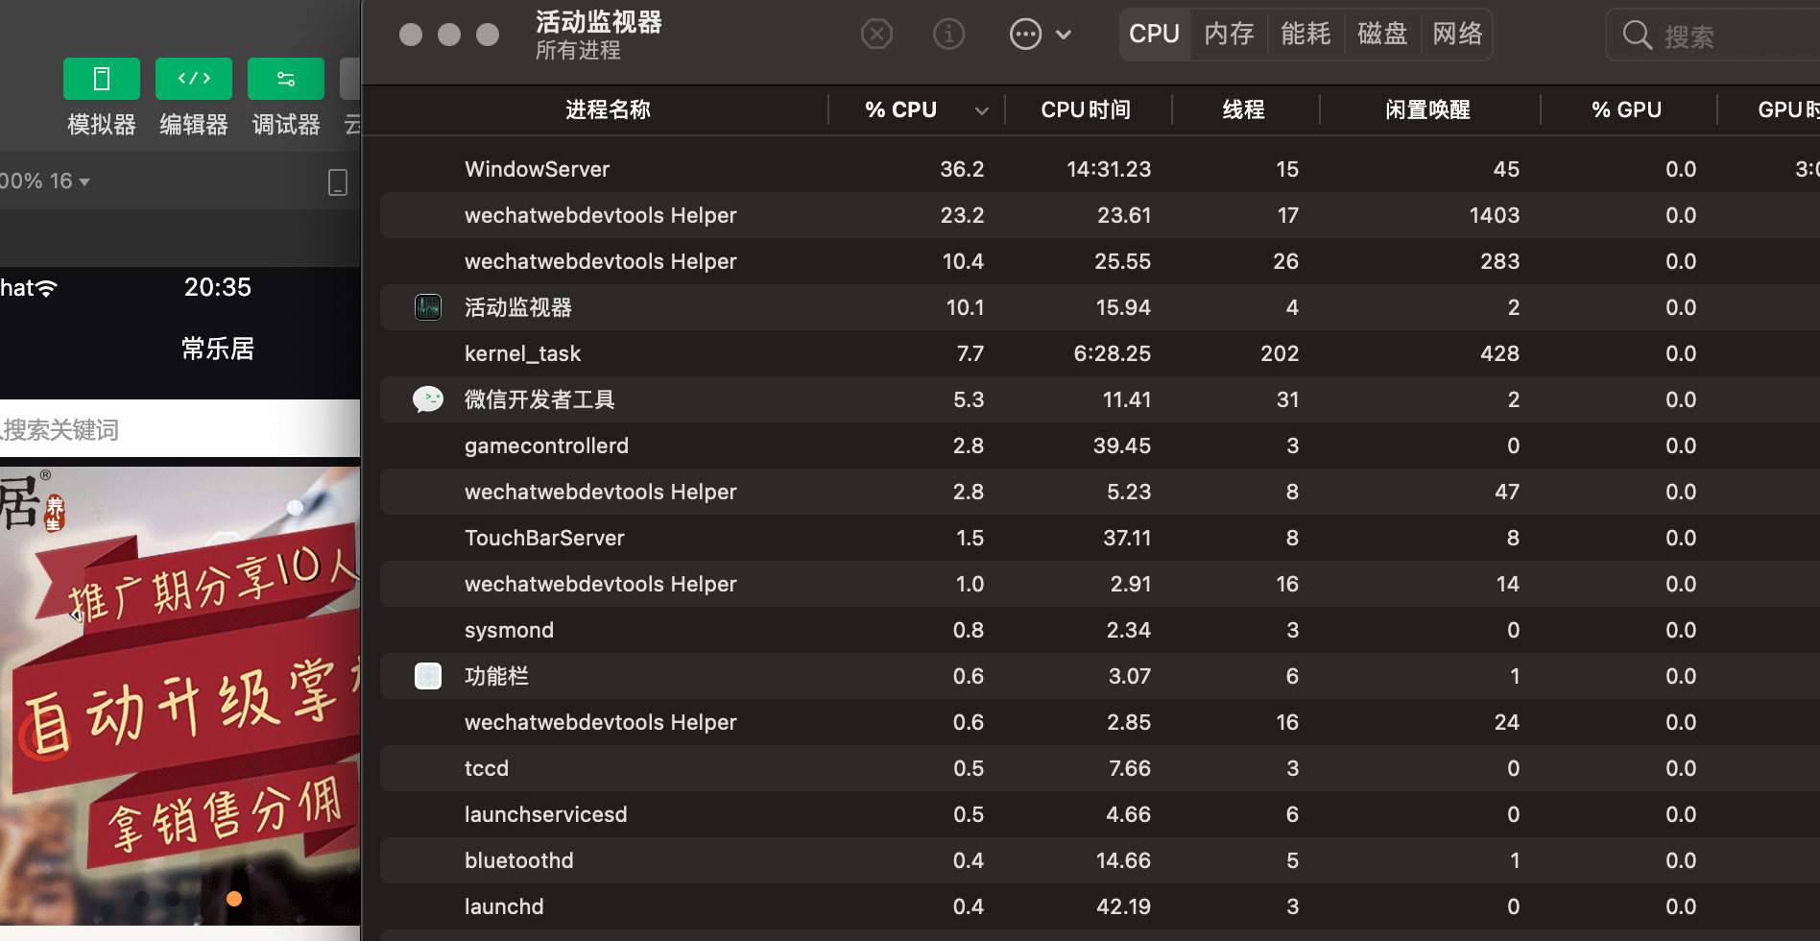The height and width of the screenshot is (941, 1820).
Task: Open the process info (i) toolbar icon
Action: click(948, 35)
